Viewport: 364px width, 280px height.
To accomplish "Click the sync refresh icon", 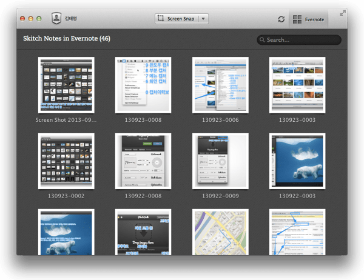I will coord(281,19).
